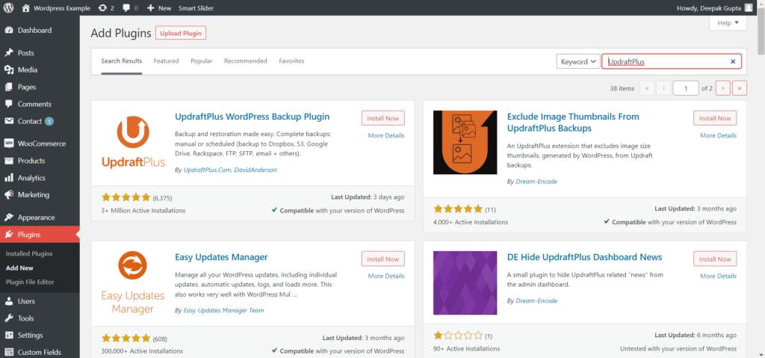765x358 pixels.
Task: Open the Users sidebar icon
Action: 9,301
